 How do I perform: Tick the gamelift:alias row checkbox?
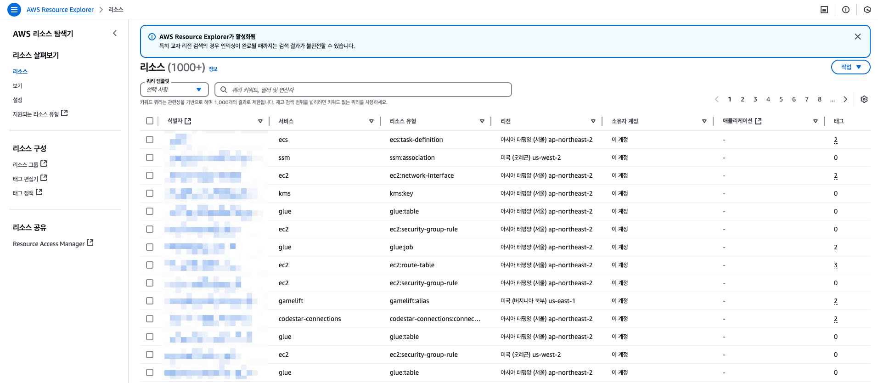coord(150,301)
